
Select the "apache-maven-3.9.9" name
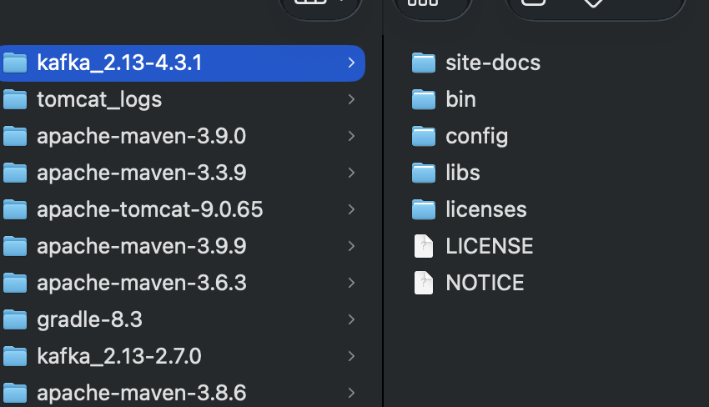[x=142, y=246]
